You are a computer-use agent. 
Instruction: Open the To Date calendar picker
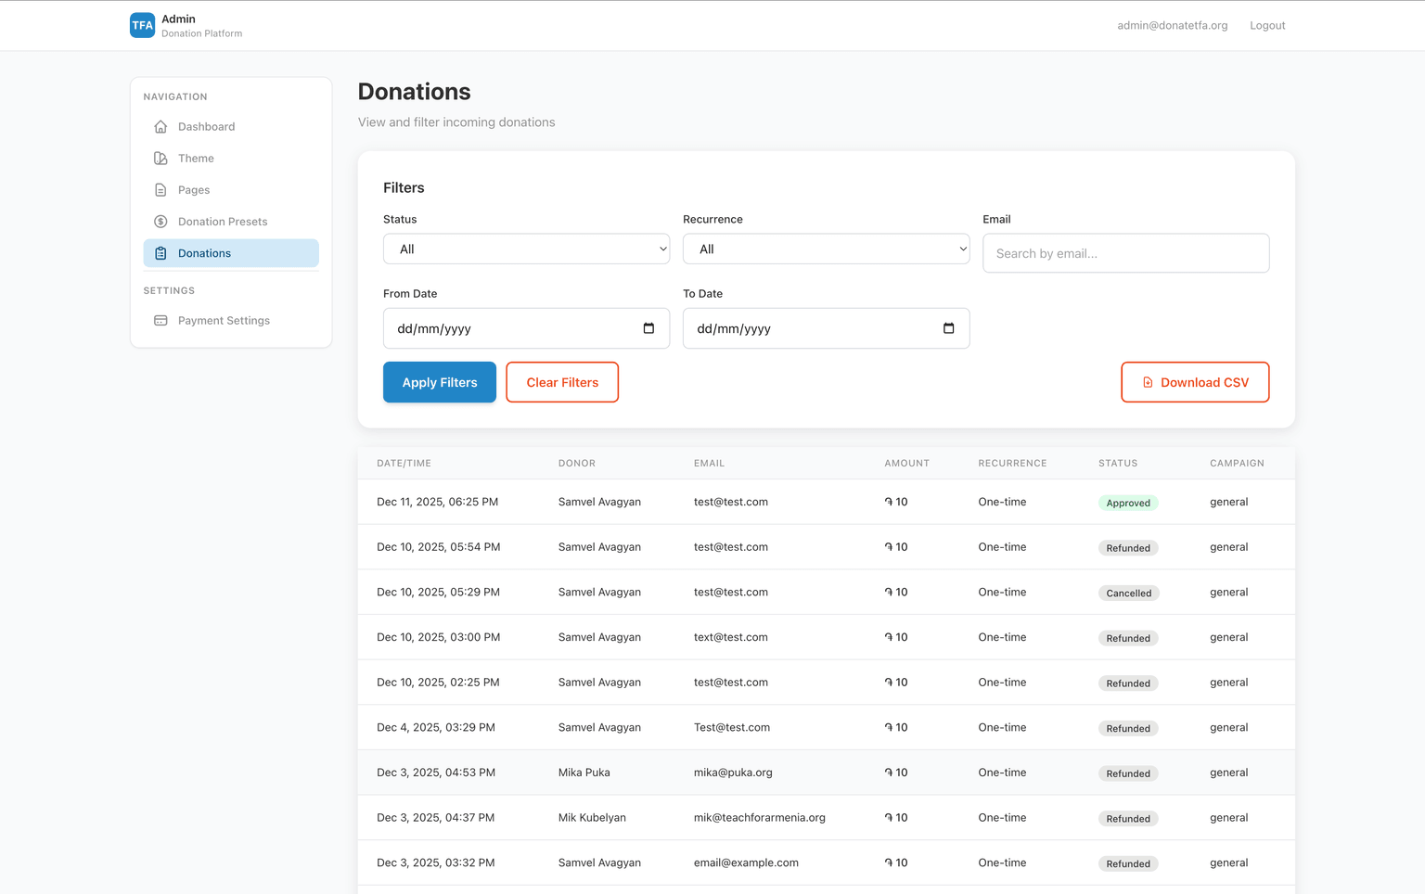pos(949,328)
